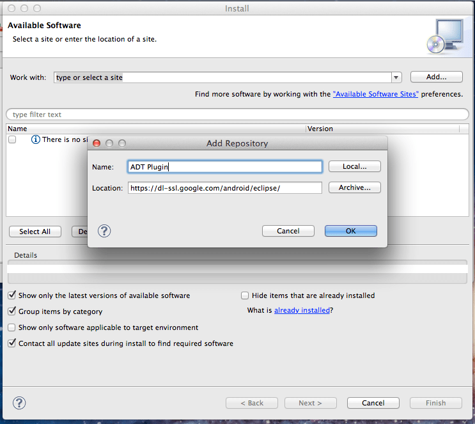Click the help icon at Install window bottom-left
Viewport: 475px width, 424px height.
click(19, 403)
